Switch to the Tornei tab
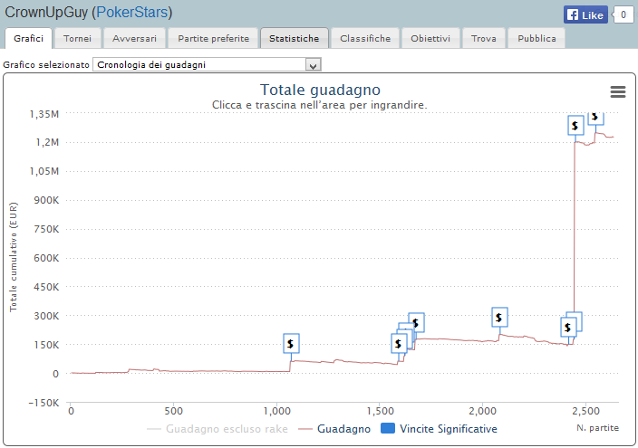Viewport: 638px width, 448px height. pyautogui.click(x=77, y=39)
